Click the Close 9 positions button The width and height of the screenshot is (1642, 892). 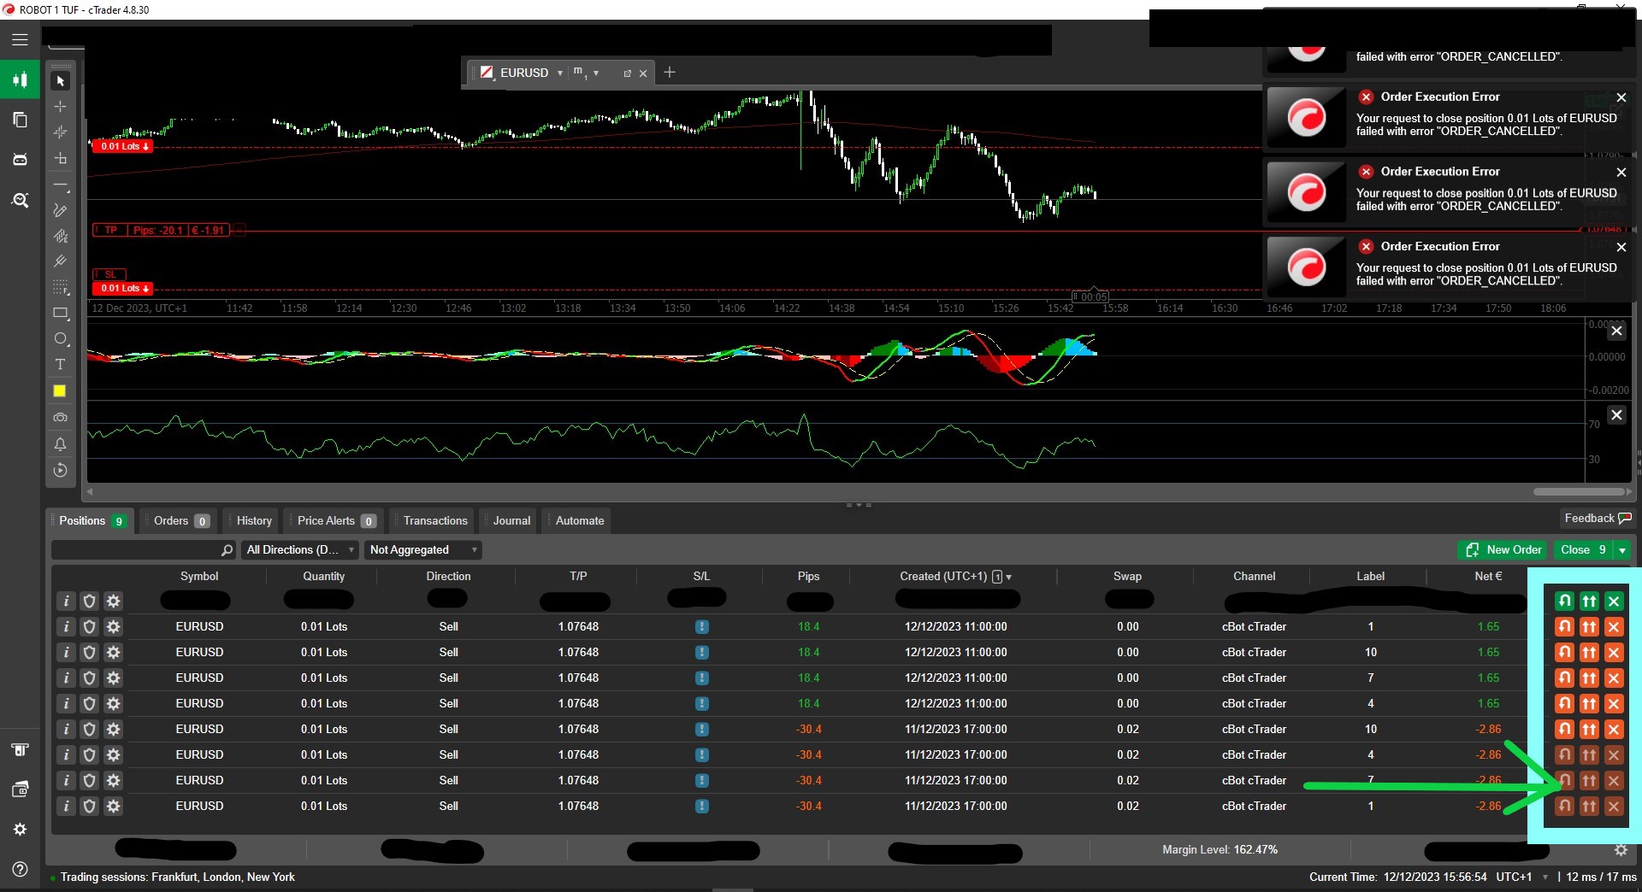coord(1583,550)
